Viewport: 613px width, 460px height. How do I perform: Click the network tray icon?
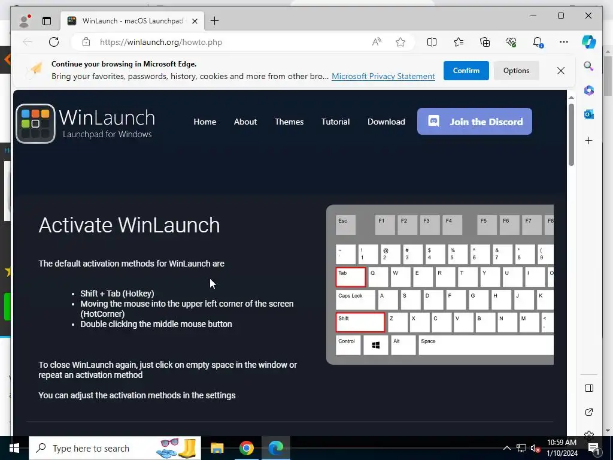pyautogui.click(x=521, y=448)
